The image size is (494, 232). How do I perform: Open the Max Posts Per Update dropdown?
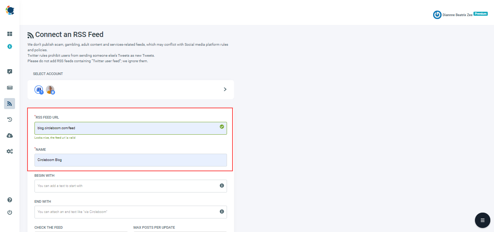[180, 231]
